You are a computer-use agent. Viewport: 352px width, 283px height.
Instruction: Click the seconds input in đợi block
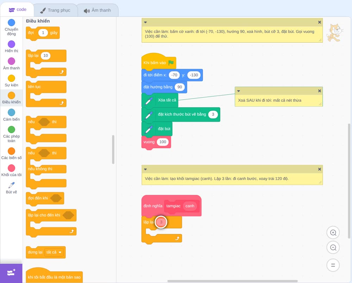click(43, 33)
